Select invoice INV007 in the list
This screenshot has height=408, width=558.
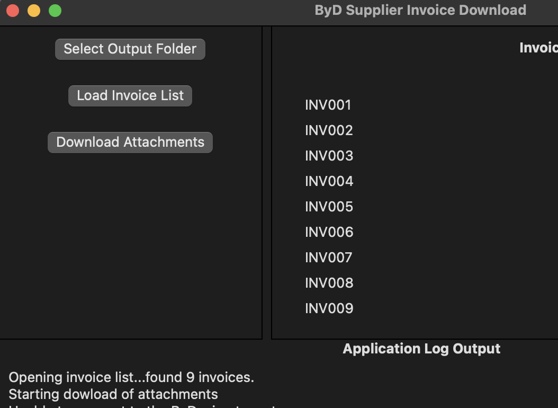[x=329, y=257]
